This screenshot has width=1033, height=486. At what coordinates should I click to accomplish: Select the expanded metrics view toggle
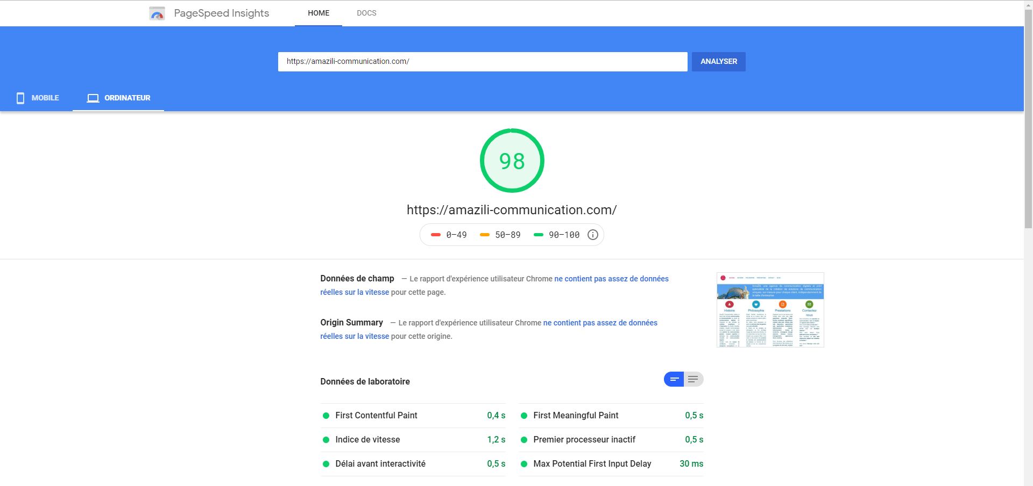pyautogui.click(x=694, y=379)
